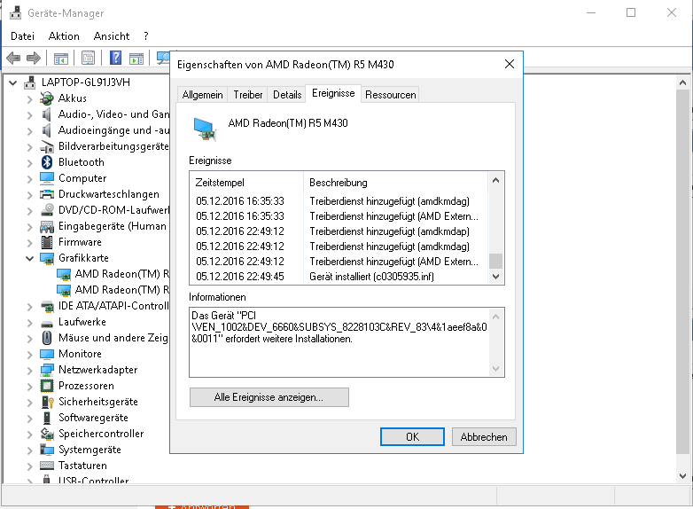693x509 pixels.
Task: Select the second AMD Radeon(TM) device entry
Action: pos(113,290)
